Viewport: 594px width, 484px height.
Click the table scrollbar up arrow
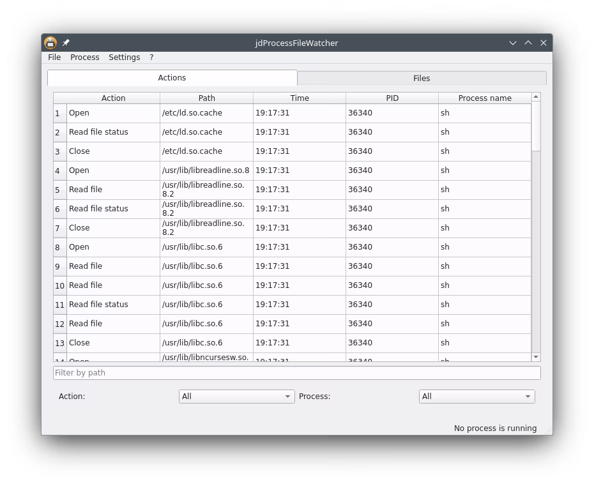[x=536, y=97]
